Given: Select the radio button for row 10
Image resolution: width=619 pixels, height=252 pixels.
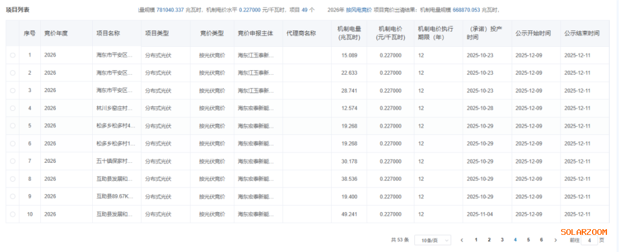Looking at the screenshot, I should click(13, 214).
